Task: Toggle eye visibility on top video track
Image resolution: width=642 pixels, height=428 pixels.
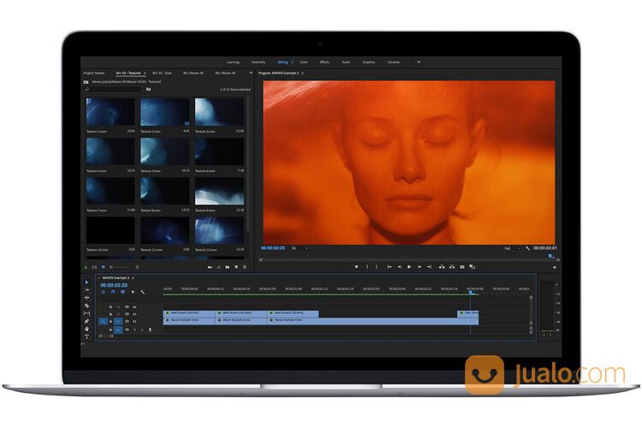Action: tap(134, 306)
